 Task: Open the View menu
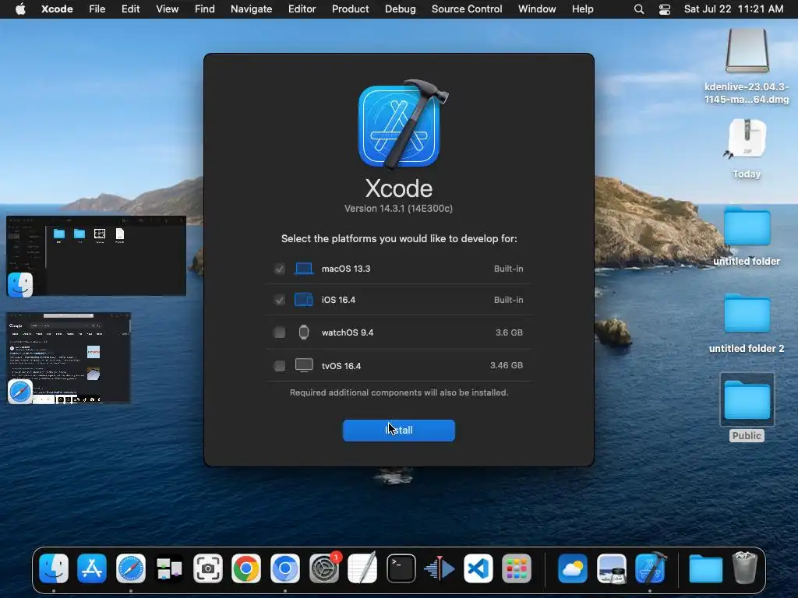point(167,9)
